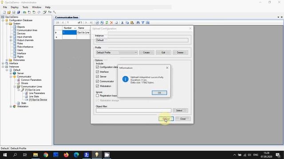This screenshot has width=284, height=159.
Task: Toggle the Server include checkbox in dialog
Action: pyautogui.click(x=97, y=76)
